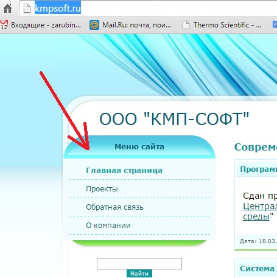This screenshot has width=277, height=278.
Task: Click the browser home icon
Action: [x=8, y=9]
